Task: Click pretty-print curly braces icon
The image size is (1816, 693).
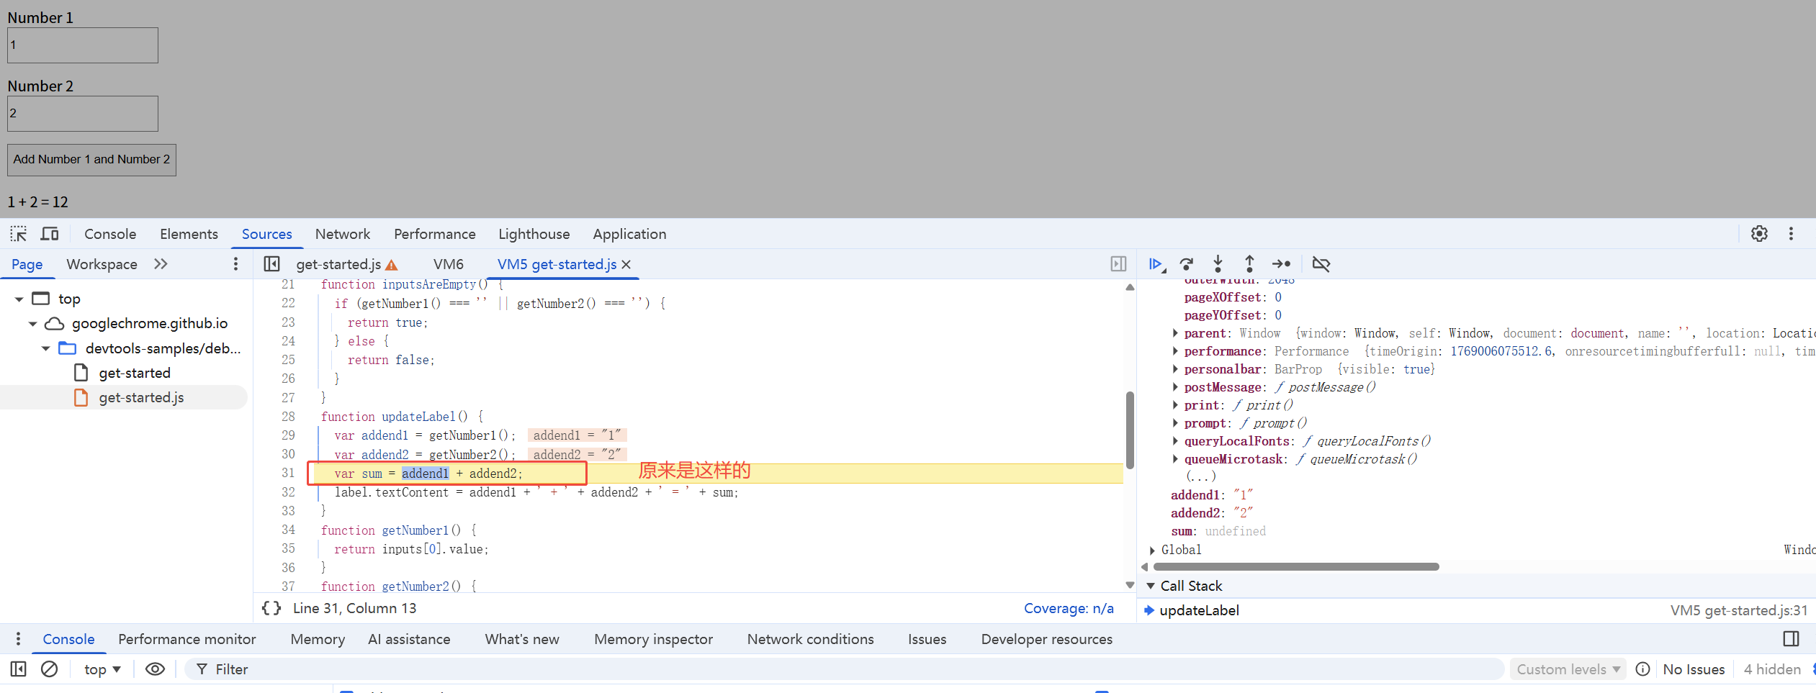Action: (x=271, y=608)
